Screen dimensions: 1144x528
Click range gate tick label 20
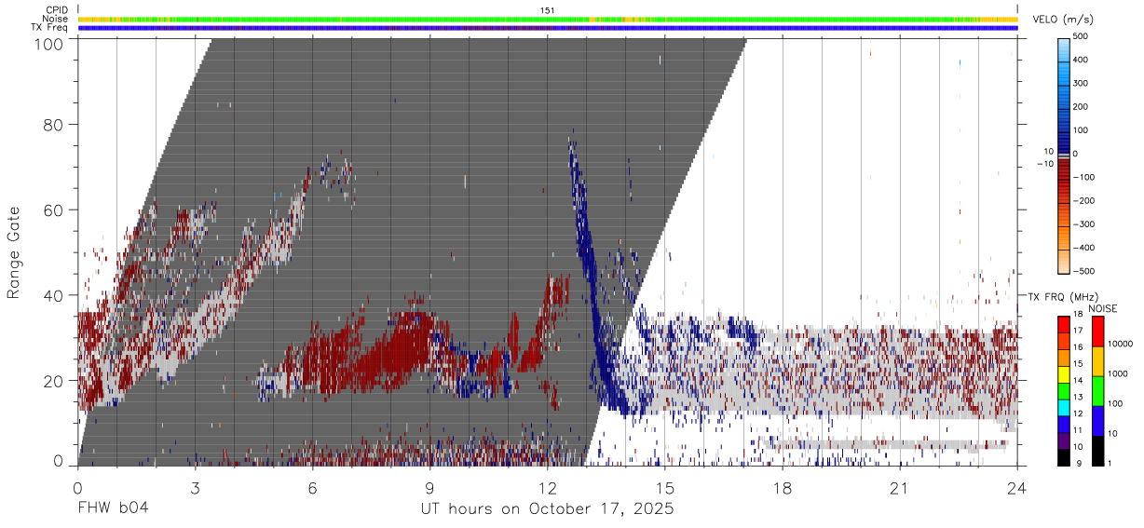click(x=52, y=381)
